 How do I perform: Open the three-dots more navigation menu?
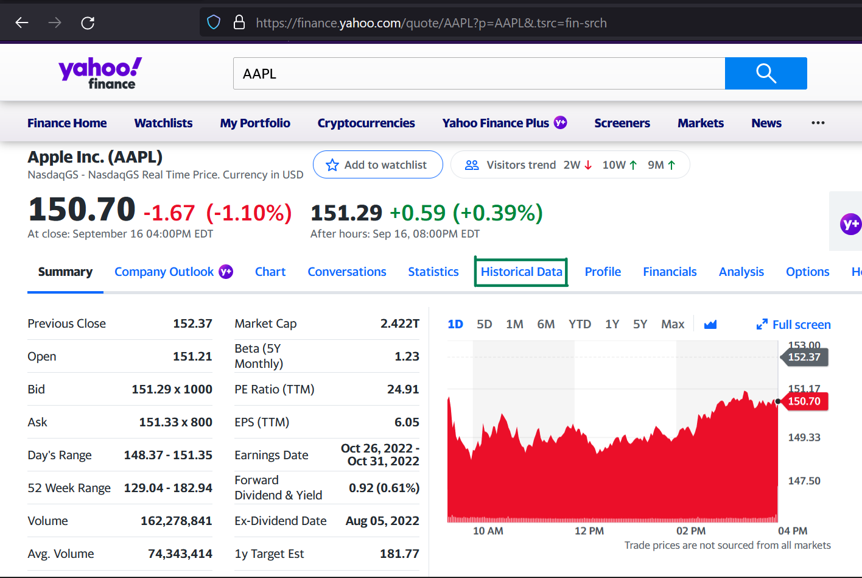pos(818,123)
